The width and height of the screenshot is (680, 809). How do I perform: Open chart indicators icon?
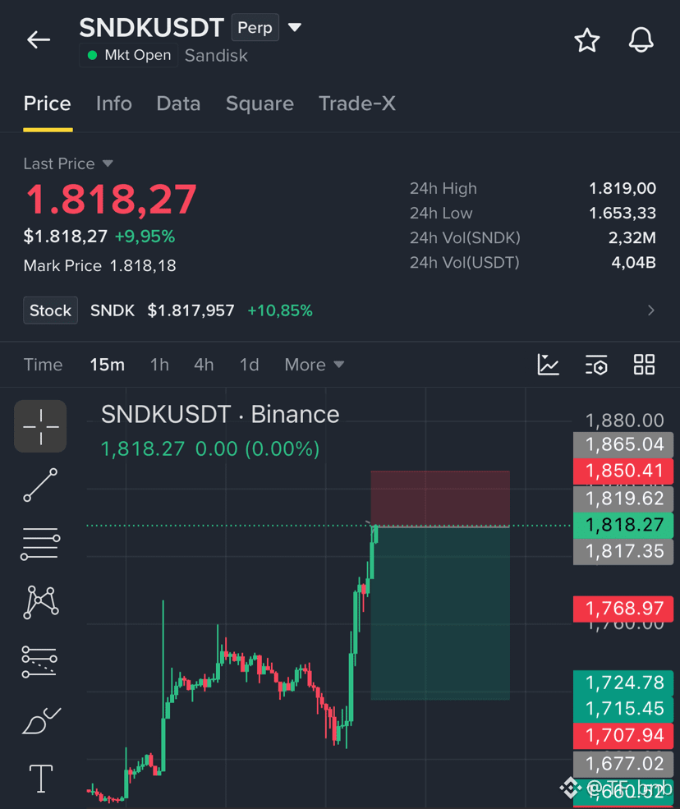(x=548, y=365)
